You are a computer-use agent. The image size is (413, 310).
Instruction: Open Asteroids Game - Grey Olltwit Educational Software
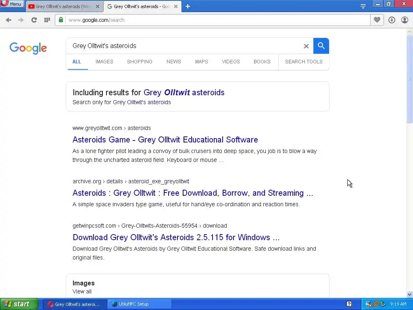(x=165, y=140)
